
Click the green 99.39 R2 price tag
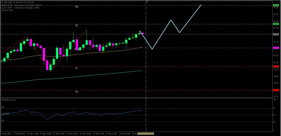pyautogui.click(x=276, y=5)
